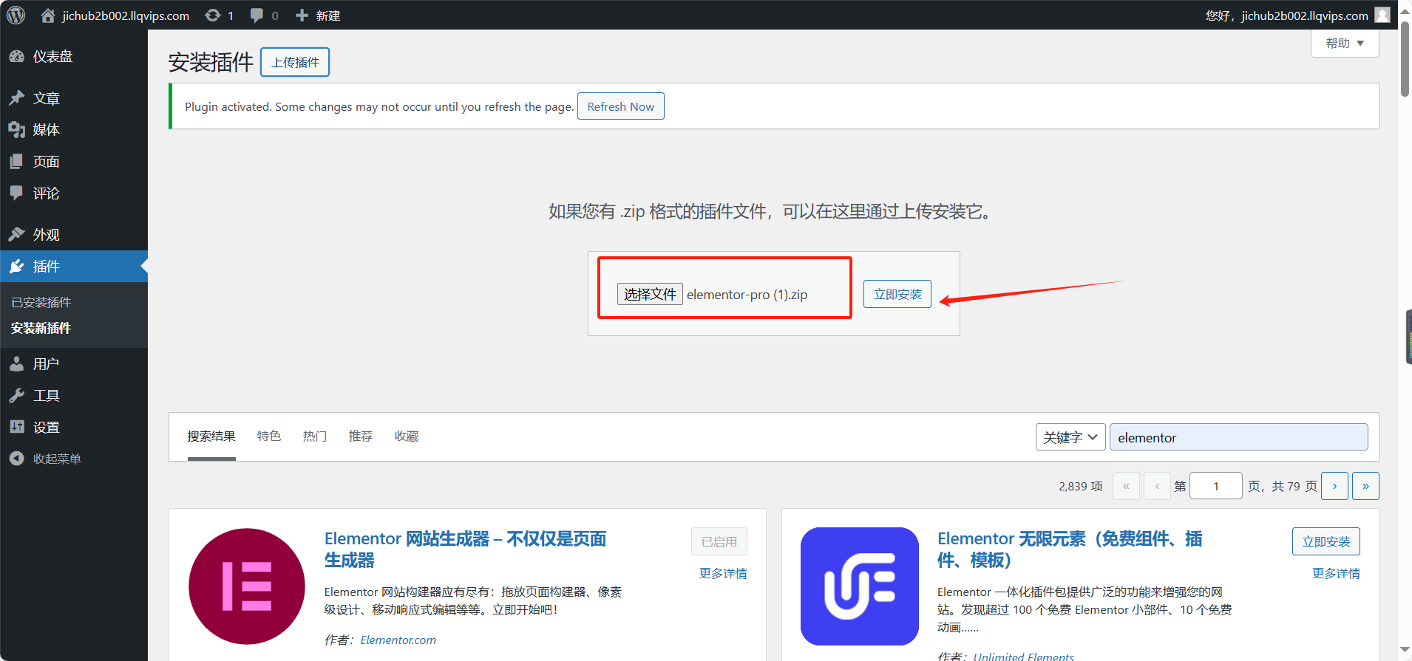Viewport: 1412px width, 661px height.
Task: Open the WordPress logo menu
Action: coord(16,15)
